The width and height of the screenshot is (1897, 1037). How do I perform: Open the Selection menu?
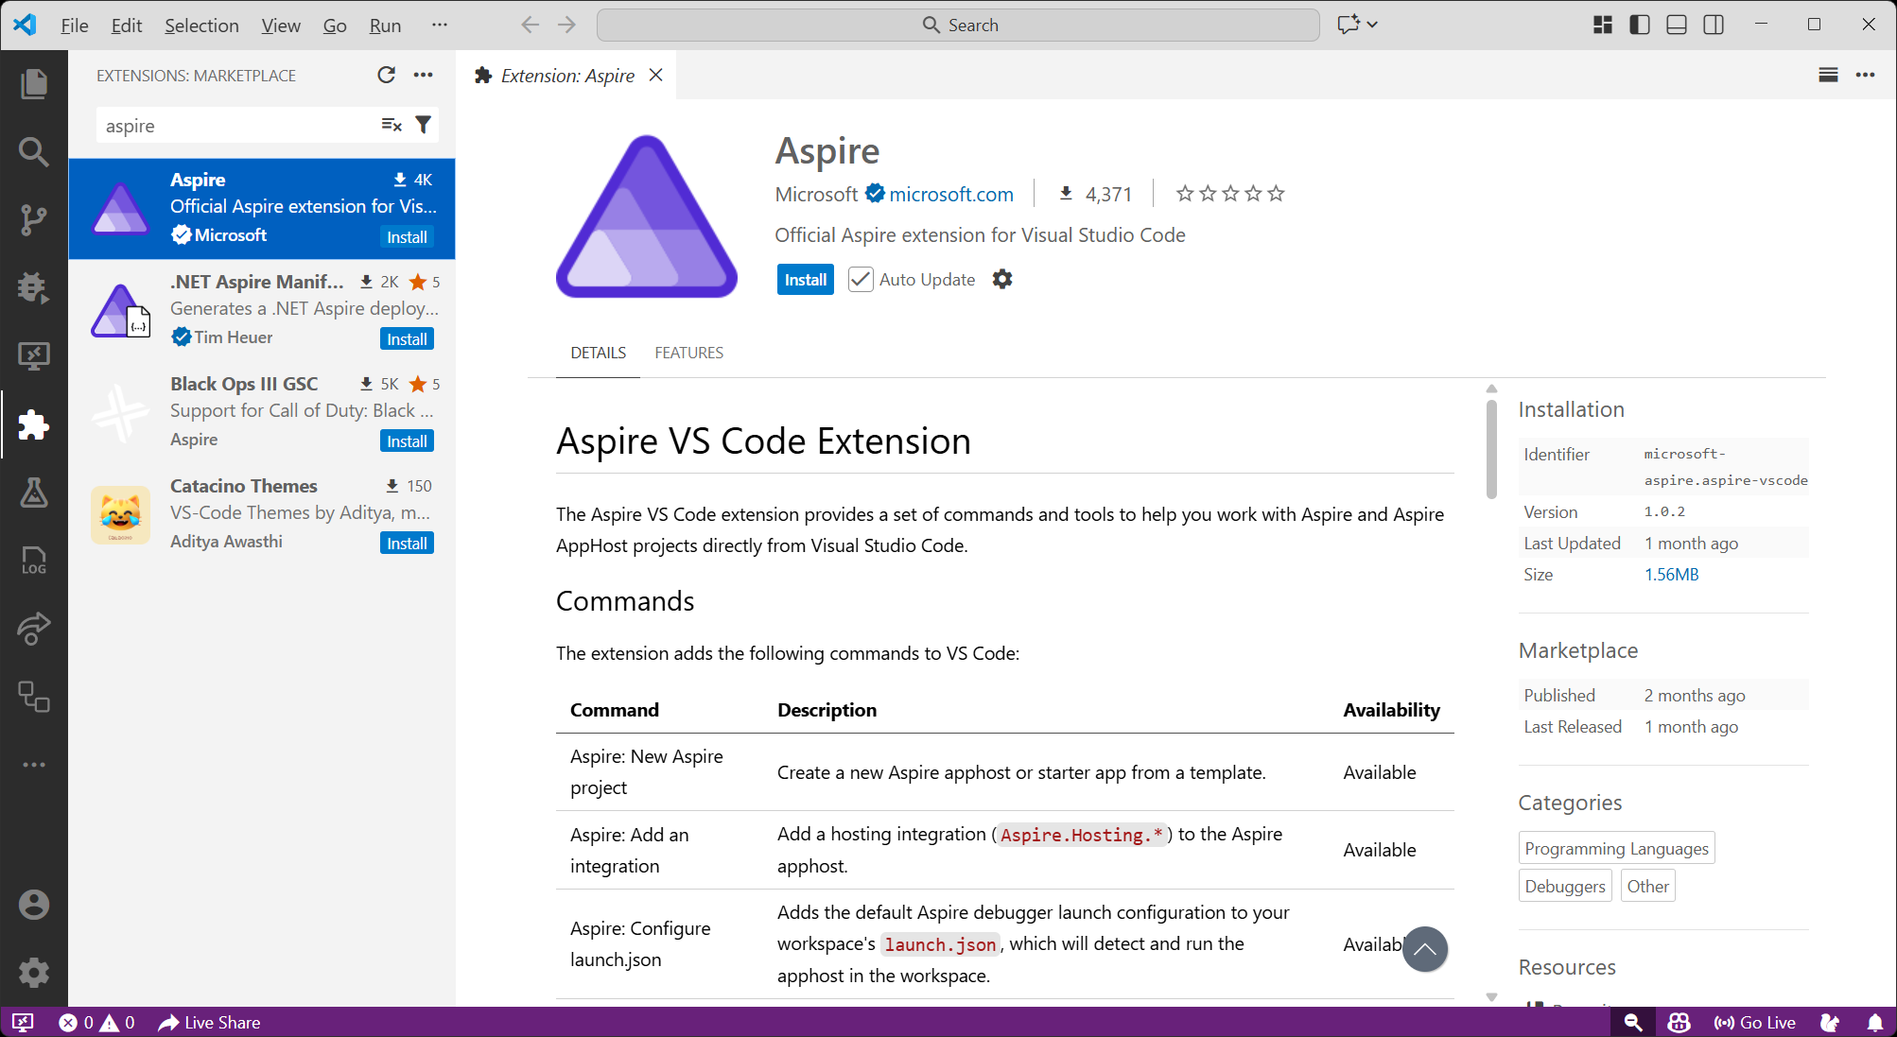(x=201, y=26)
